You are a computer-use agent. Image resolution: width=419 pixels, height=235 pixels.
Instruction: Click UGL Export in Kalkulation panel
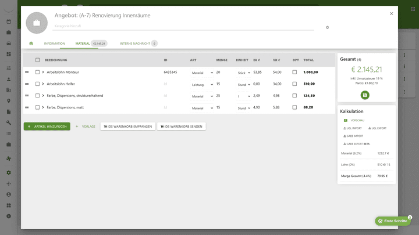(377, 128)
